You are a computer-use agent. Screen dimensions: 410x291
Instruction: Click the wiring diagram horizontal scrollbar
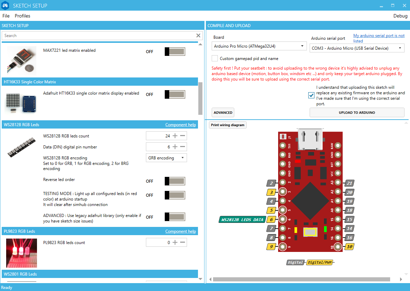pyautogui.click(x=301, y=279)
